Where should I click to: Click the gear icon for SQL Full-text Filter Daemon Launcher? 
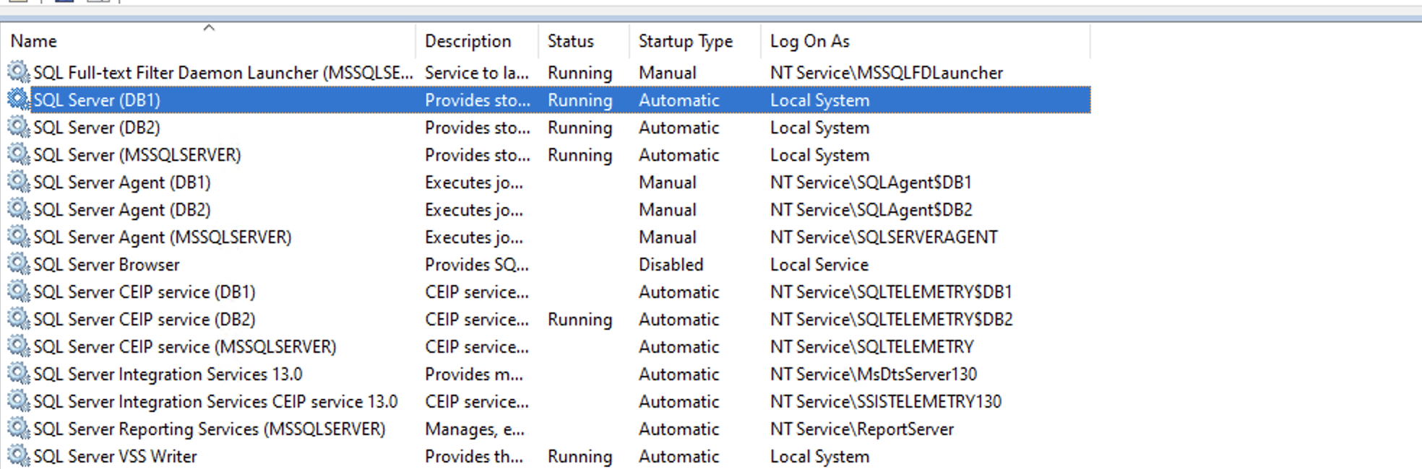tap(19, 71)
